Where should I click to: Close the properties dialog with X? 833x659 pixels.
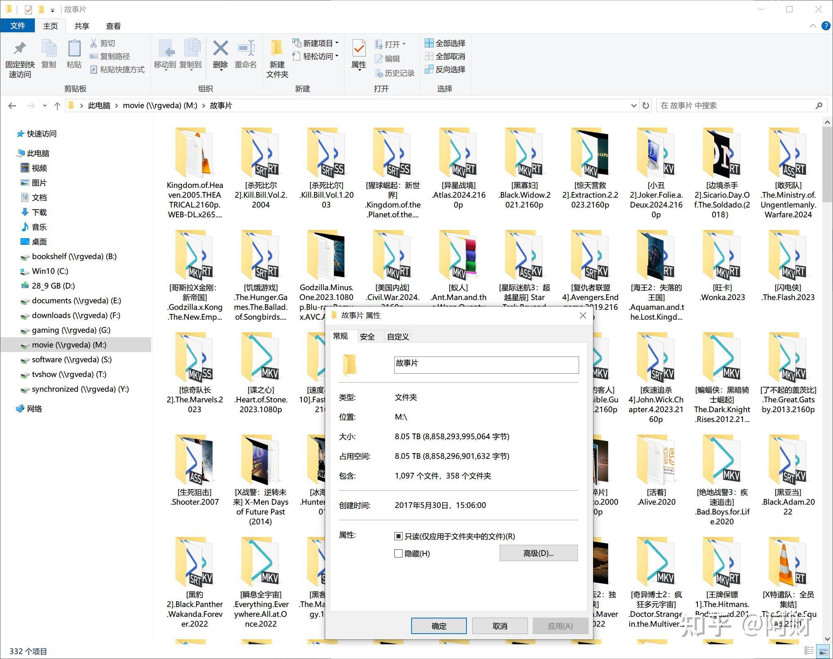click(583, 315)
